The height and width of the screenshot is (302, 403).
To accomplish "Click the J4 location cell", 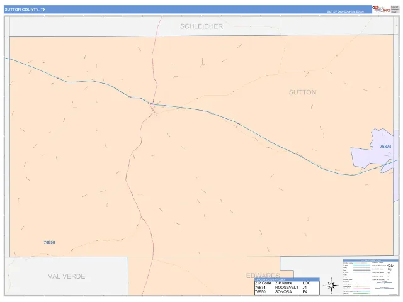I will tap(305, 288).
